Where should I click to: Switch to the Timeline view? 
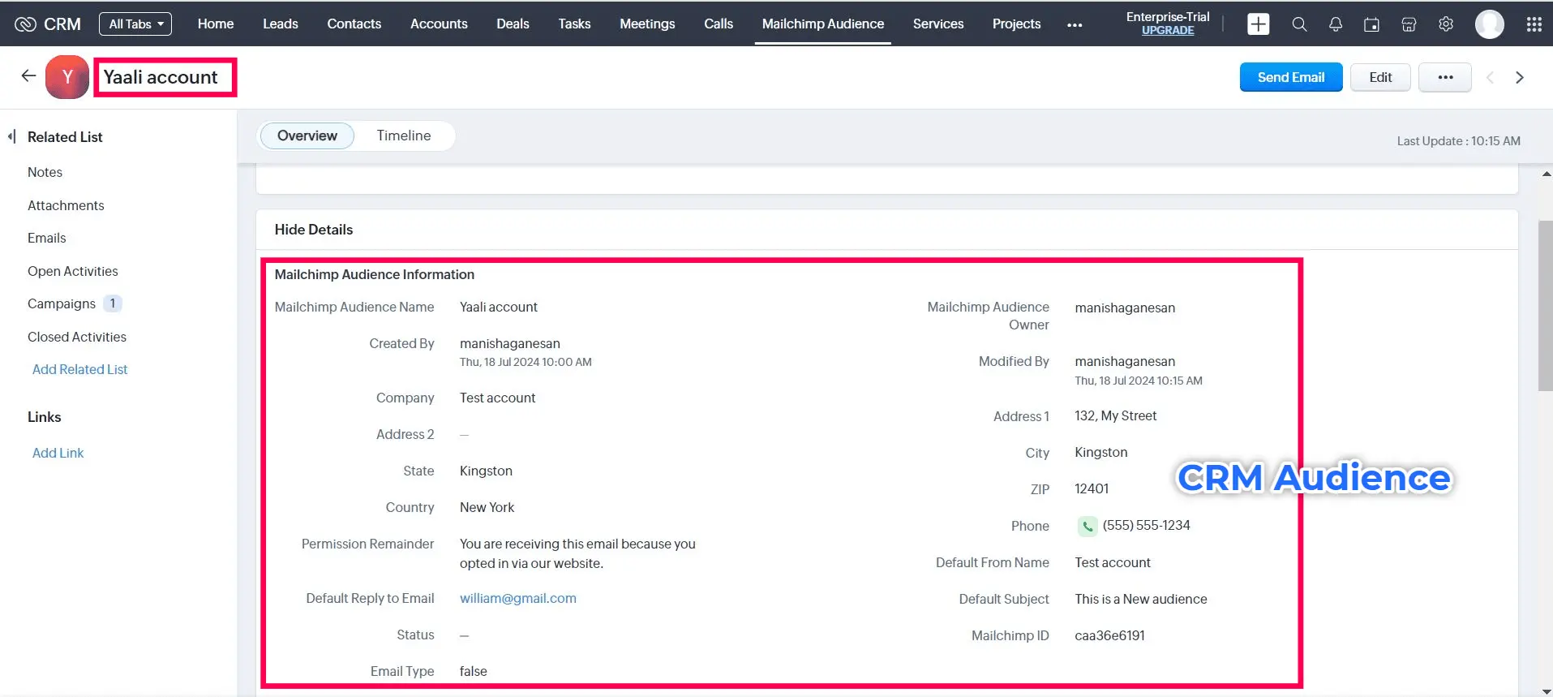404,136
